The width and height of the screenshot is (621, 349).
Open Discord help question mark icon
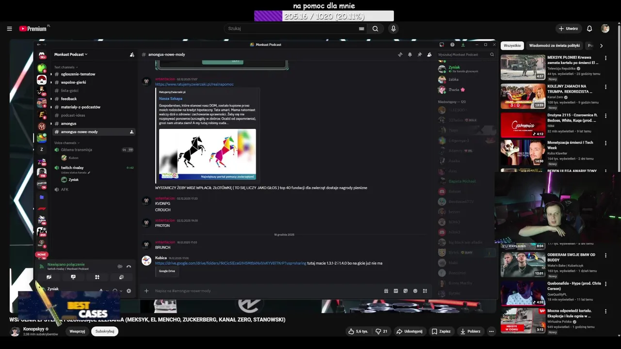click(453, 45)
